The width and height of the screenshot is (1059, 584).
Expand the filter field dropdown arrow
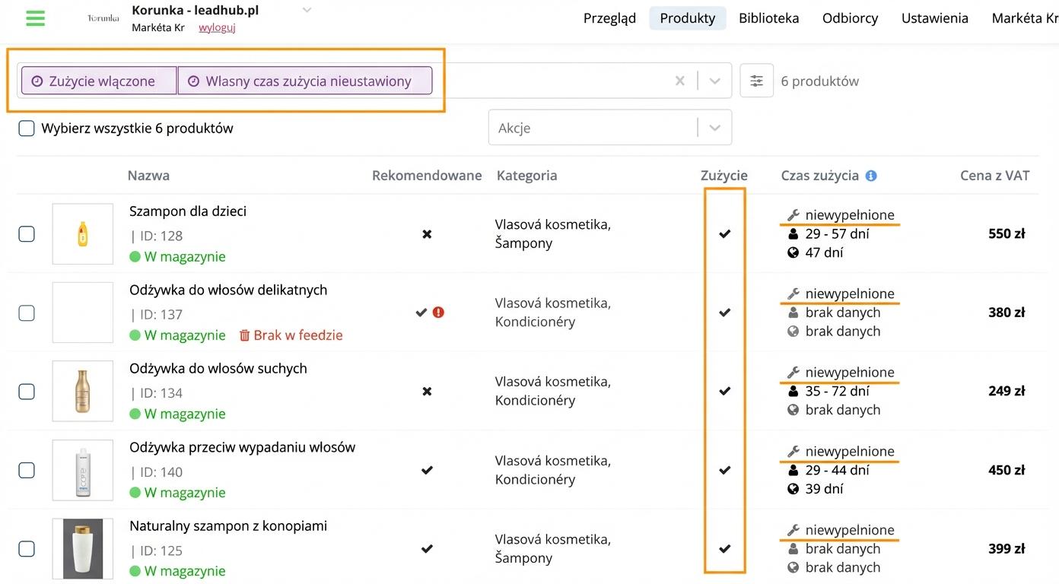tap(714, 81)
